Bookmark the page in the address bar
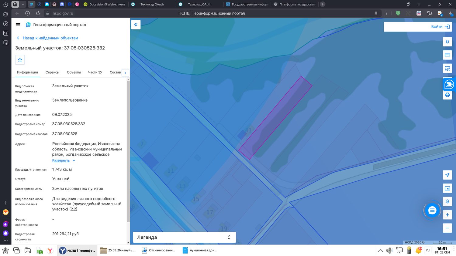This screenshot has height=256, width=456. (376, 13)
